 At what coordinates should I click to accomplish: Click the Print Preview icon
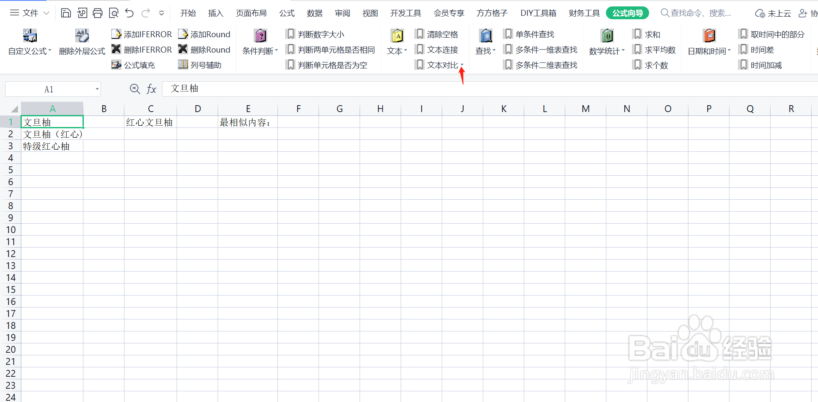coord(114,13)
